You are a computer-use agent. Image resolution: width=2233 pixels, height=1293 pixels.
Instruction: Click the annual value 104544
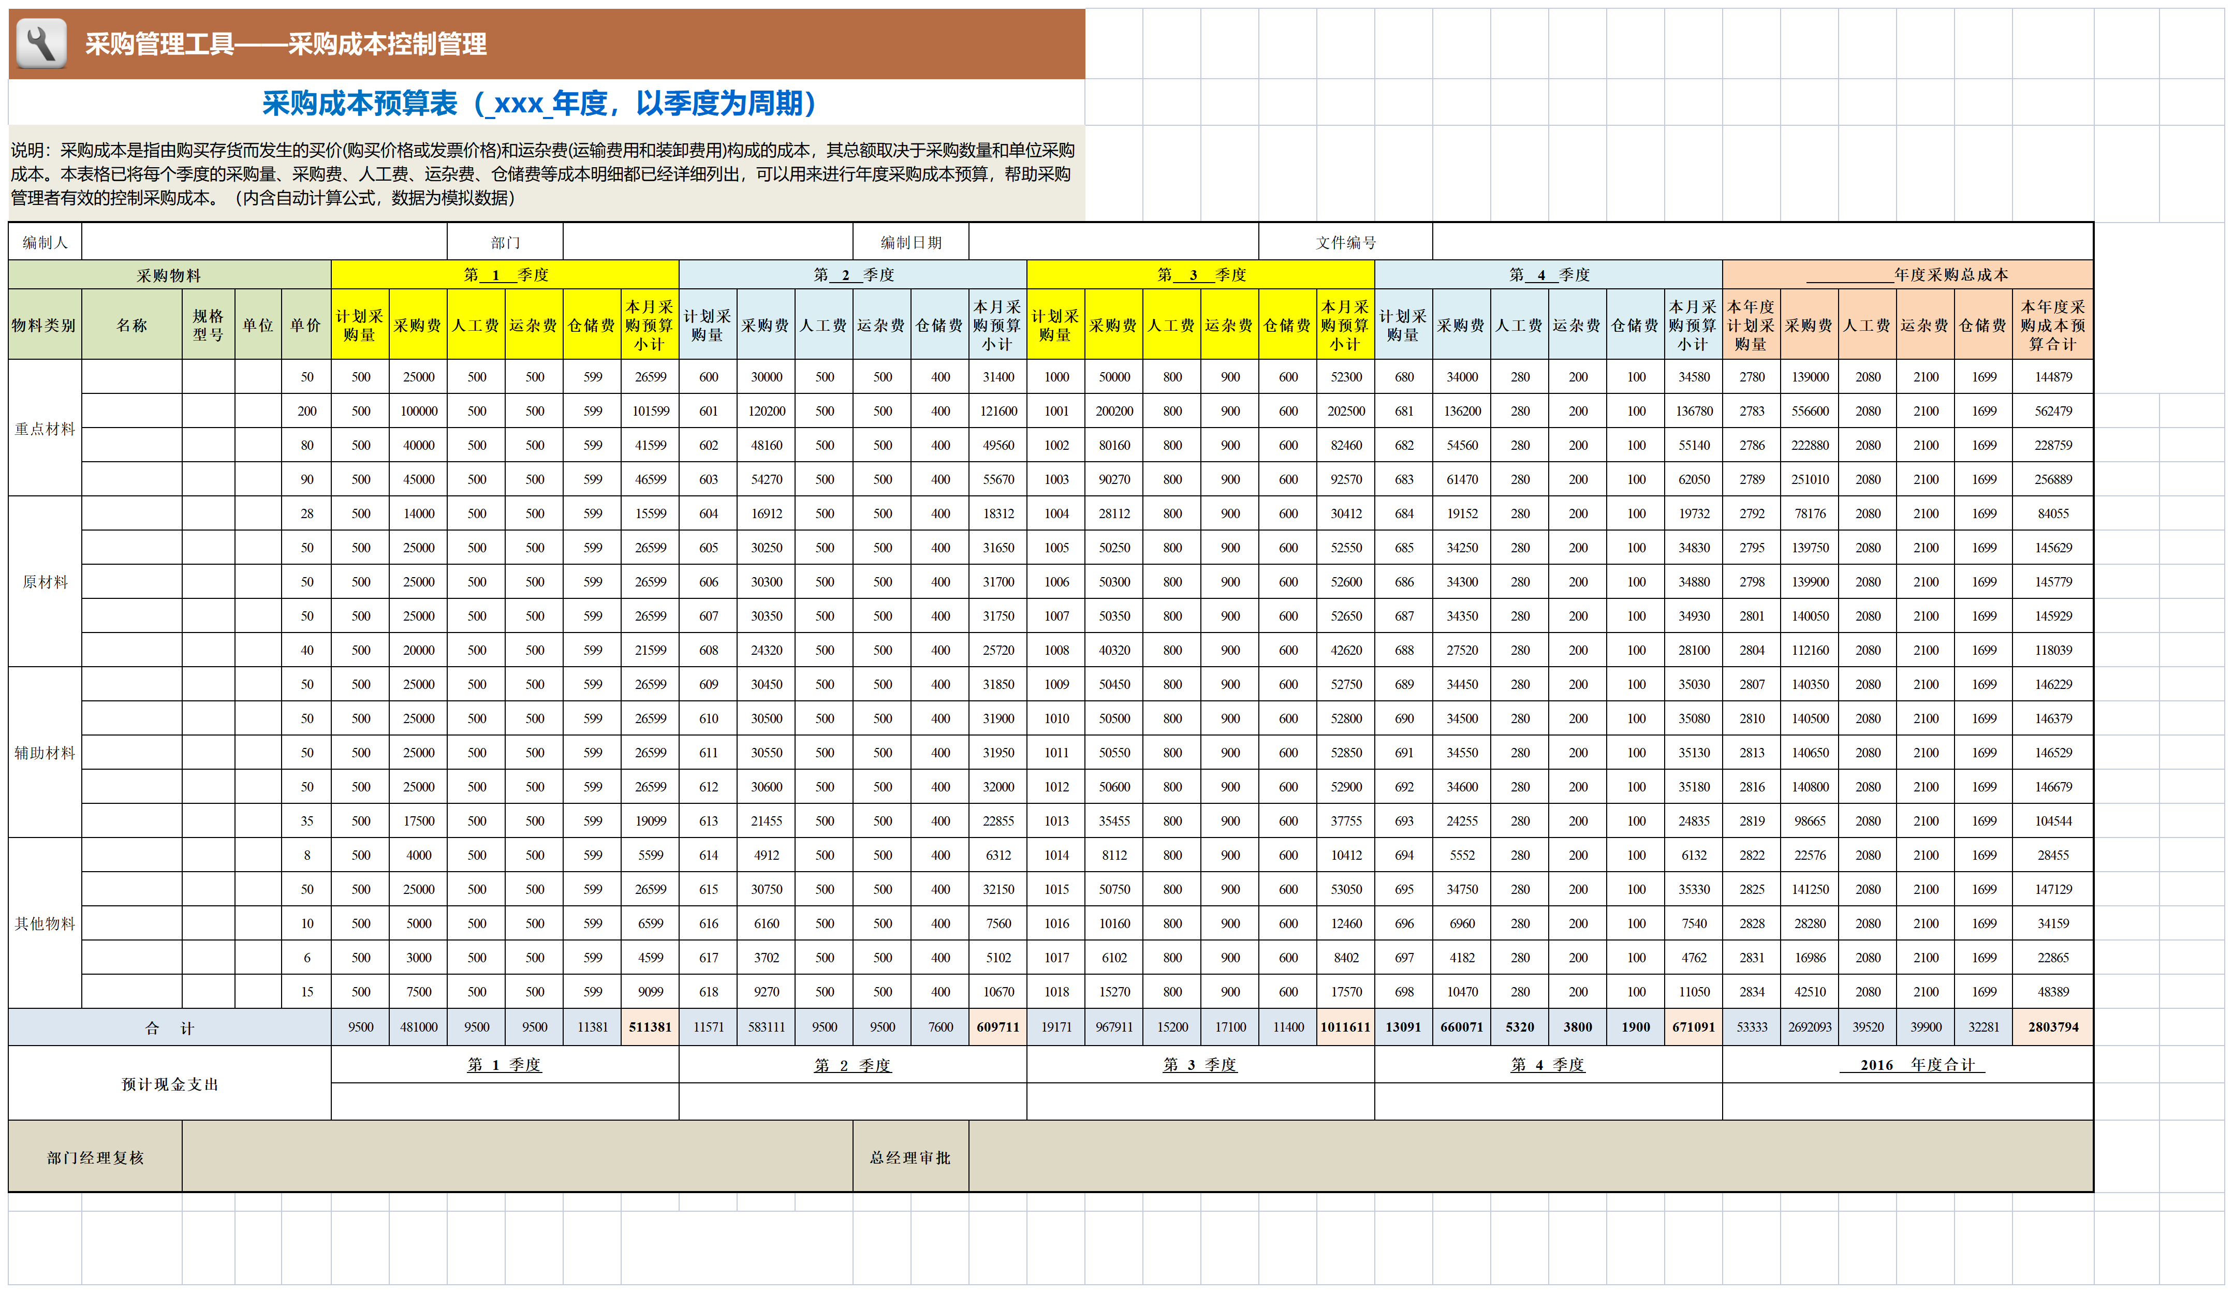(2052, 820)
